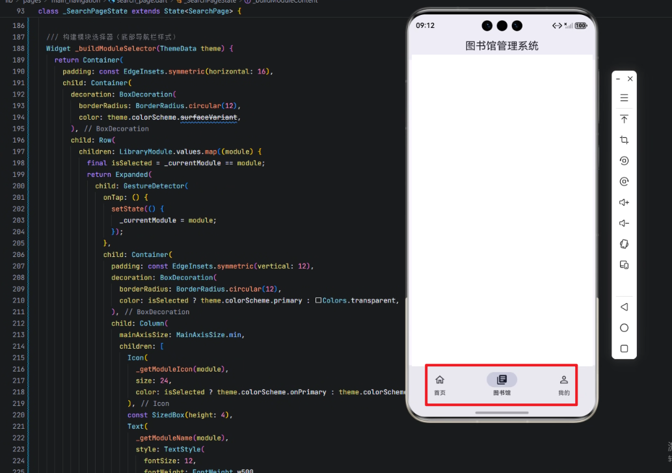Click the 图书馆管理系统 app title
Image resolution: width=672 pixels, height=473 pixels.
tap(502, 46)
